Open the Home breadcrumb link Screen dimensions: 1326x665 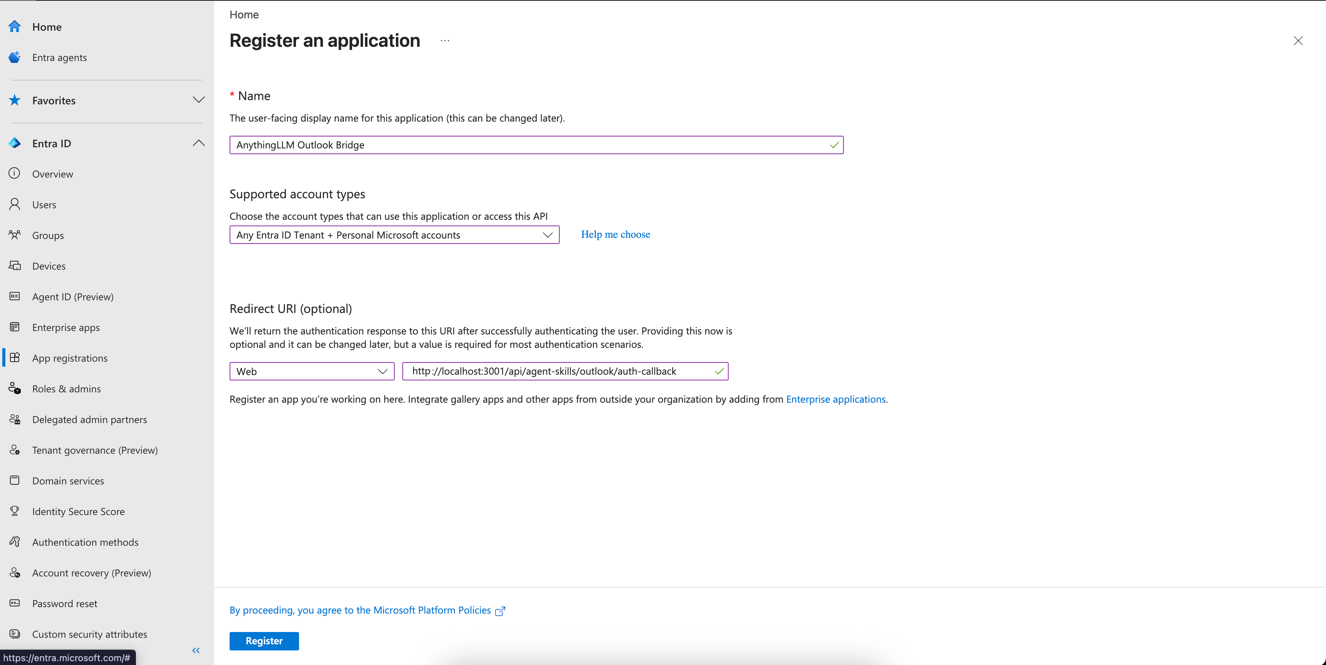click(243, 15)
